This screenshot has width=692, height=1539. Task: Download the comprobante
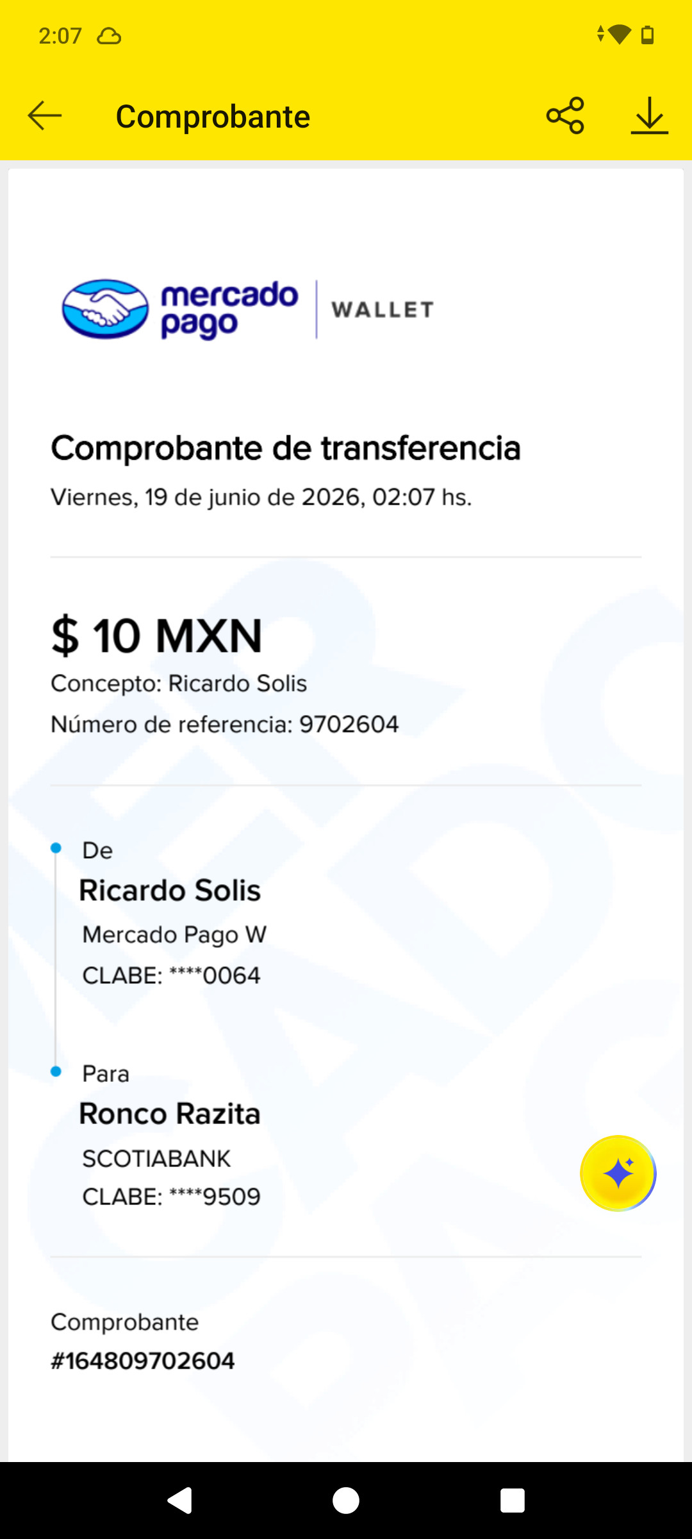[x=649, y=115]
